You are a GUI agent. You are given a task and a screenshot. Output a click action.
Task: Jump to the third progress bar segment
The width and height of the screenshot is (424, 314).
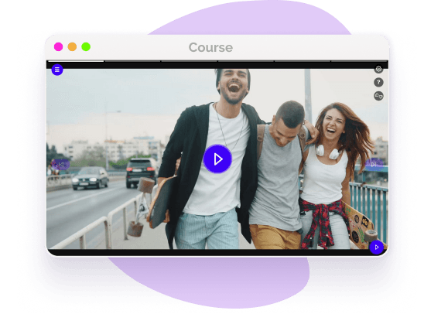(x=189, y=61)
